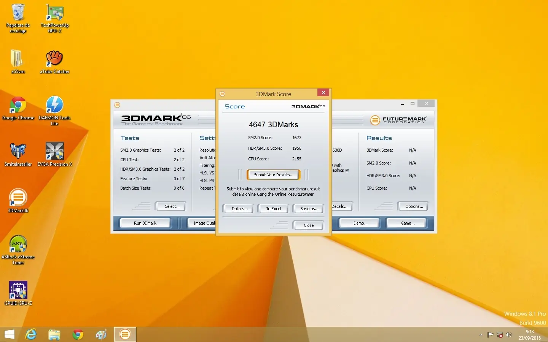The width and height of the screenshot is (548, 342).
Task: Launch Internet Explorer from the taskbar
Action: pyautogui.click(x=31, y=334)
